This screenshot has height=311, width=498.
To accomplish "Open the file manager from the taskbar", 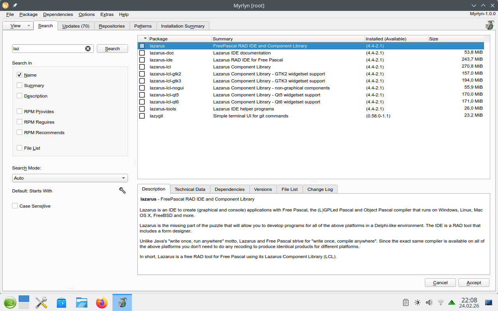I will [82, 302].
